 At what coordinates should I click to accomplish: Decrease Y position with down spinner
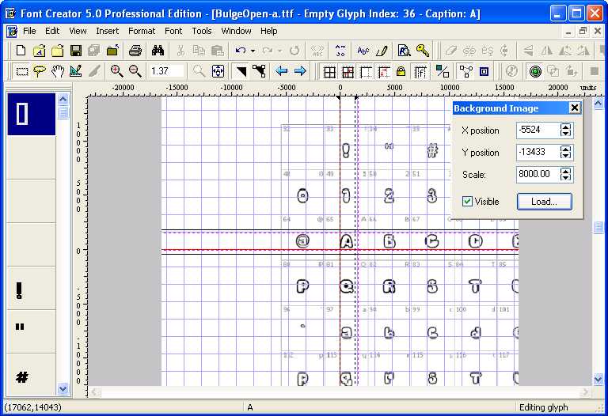(566, 156)
